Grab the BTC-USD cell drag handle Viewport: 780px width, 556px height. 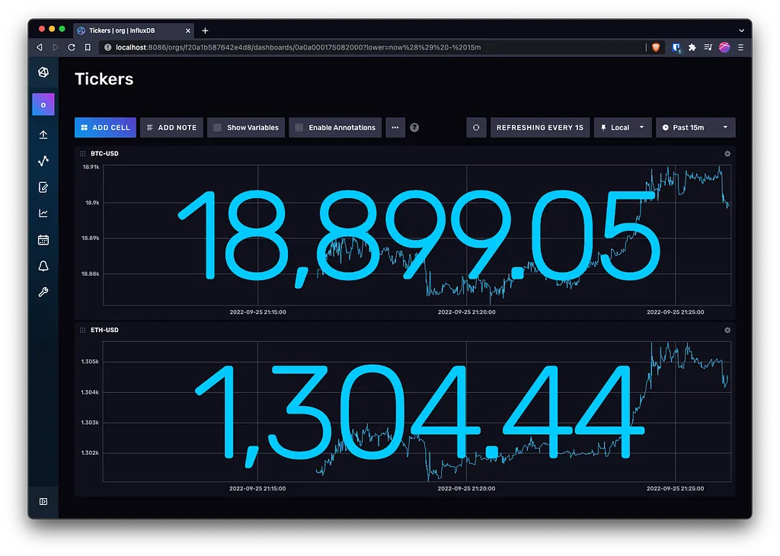[82, 154]
